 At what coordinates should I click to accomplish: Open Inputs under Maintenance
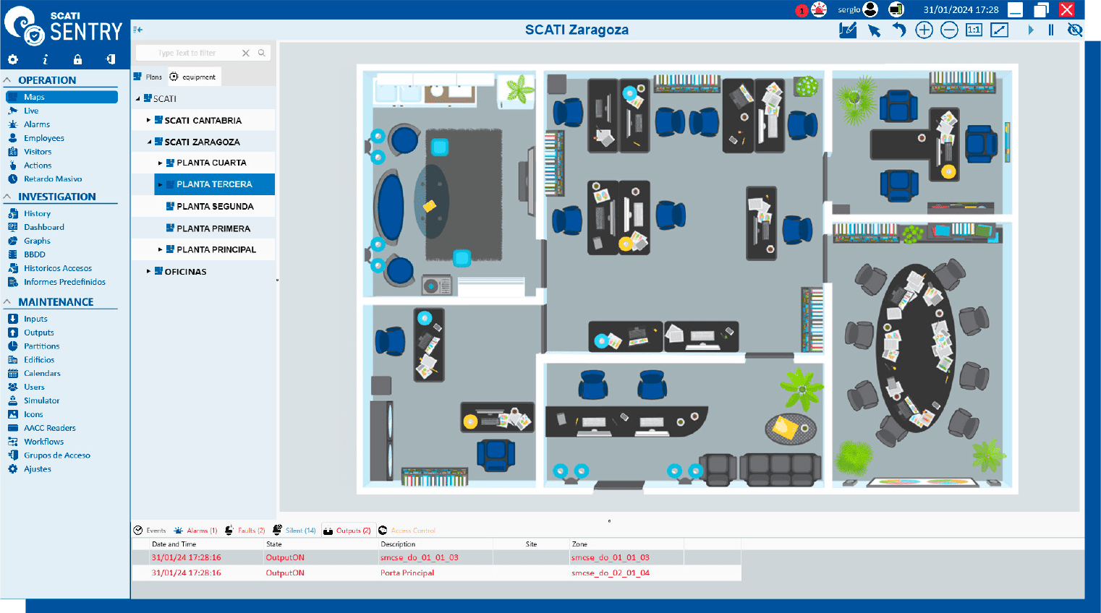pyautogui.click(x=35, y=319)
